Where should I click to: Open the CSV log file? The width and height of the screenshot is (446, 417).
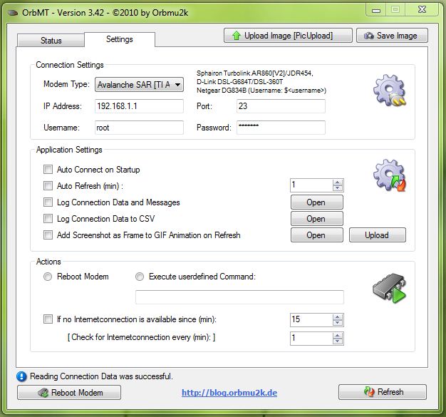(316, 219)
